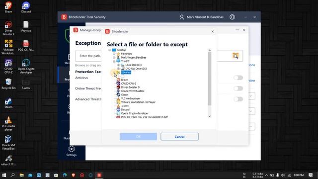Toggle the Online Threat Prevention switch
The image size is (318, 179).
point(238,89)
